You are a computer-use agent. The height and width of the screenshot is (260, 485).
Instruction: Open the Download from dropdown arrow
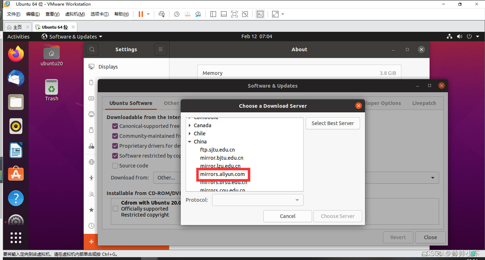click(433, 178)
